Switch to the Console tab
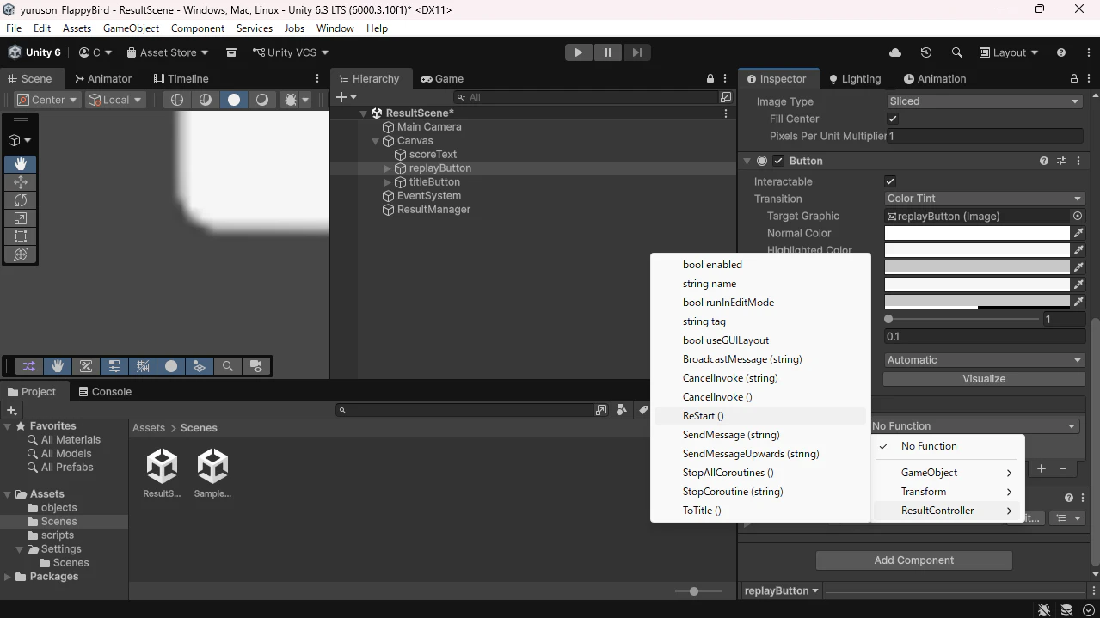This screenshot has width=1100, height=618. [105, 391]
